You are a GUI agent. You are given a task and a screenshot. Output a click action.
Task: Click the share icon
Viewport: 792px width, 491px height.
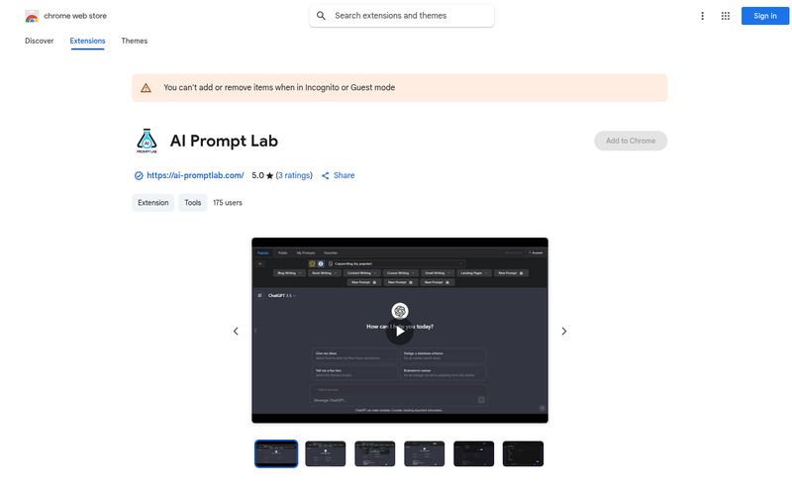[326, 176]
